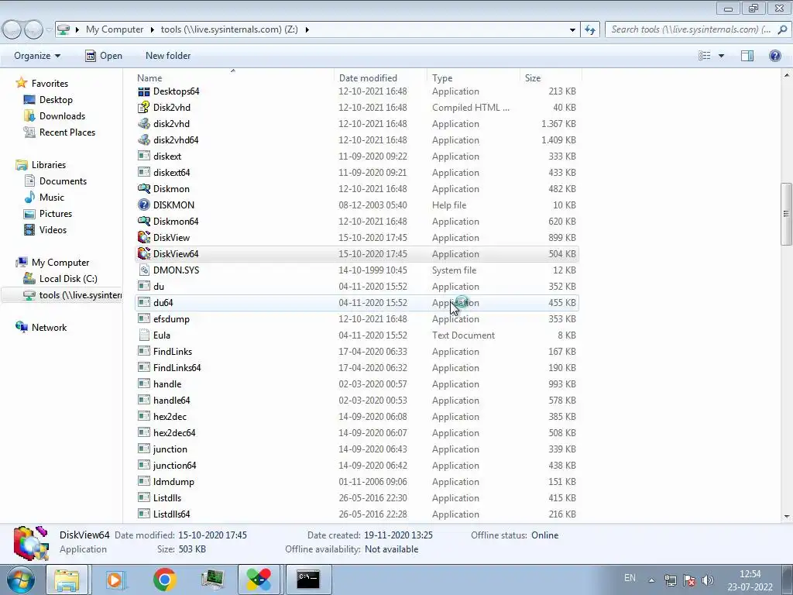This screenshot has width=793, height=595.
Task: Create a New folder
Action: [168, 56]
